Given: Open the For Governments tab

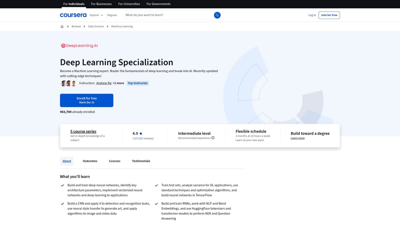Looking at the screenshot, I should coord(159,4).
